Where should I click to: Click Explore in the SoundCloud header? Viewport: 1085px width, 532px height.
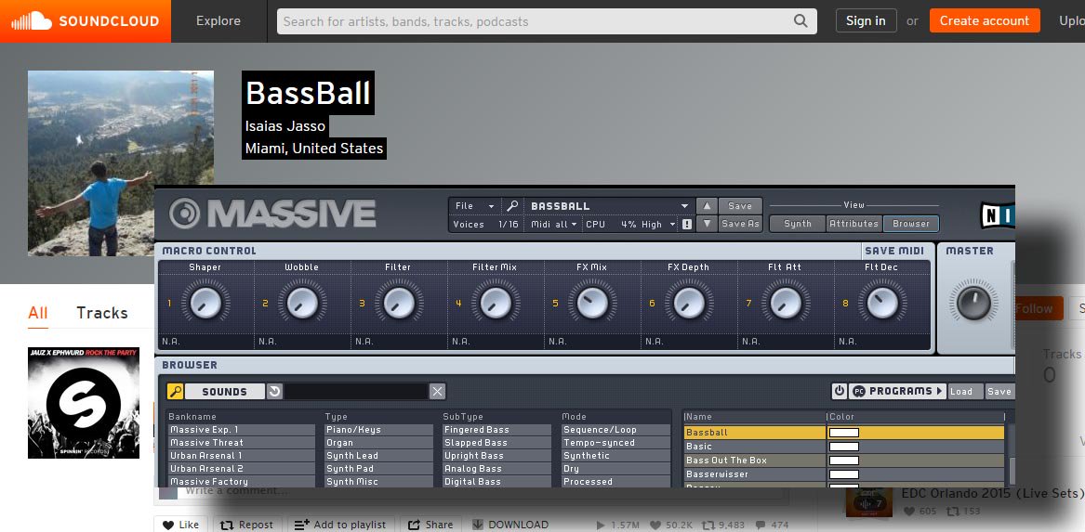pyautogui.click(x=218, y=21)
